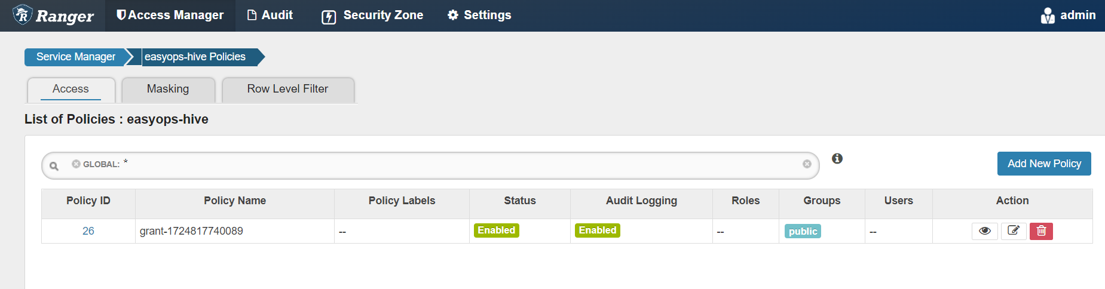Open the Access Manager menu
Screen dimensions: 1105x289
170,16
